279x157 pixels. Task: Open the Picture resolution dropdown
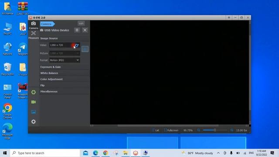[65, 53]
